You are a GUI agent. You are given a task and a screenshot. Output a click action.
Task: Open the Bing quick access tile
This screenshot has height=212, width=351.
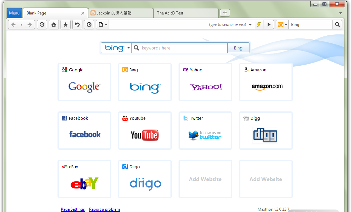click(145, 82)
